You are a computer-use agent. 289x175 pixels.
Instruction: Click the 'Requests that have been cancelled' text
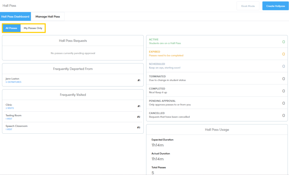tap(169, 117)
